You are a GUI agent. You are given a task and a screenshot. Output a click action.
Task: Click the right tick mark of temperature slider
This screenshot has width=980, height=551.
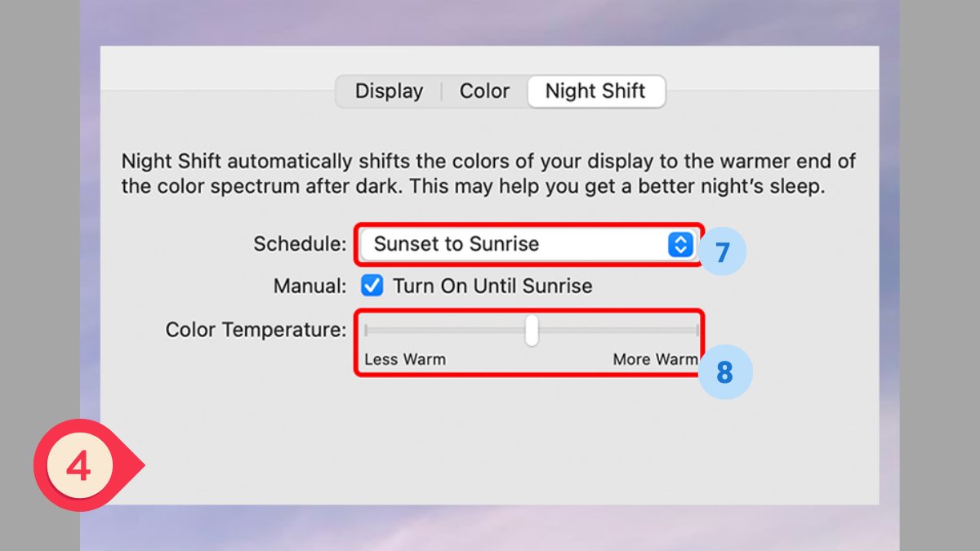[697, 331]
